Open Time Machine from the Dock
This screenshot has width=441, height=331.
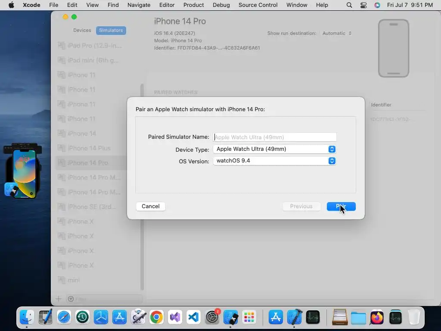tap(82, 317)
